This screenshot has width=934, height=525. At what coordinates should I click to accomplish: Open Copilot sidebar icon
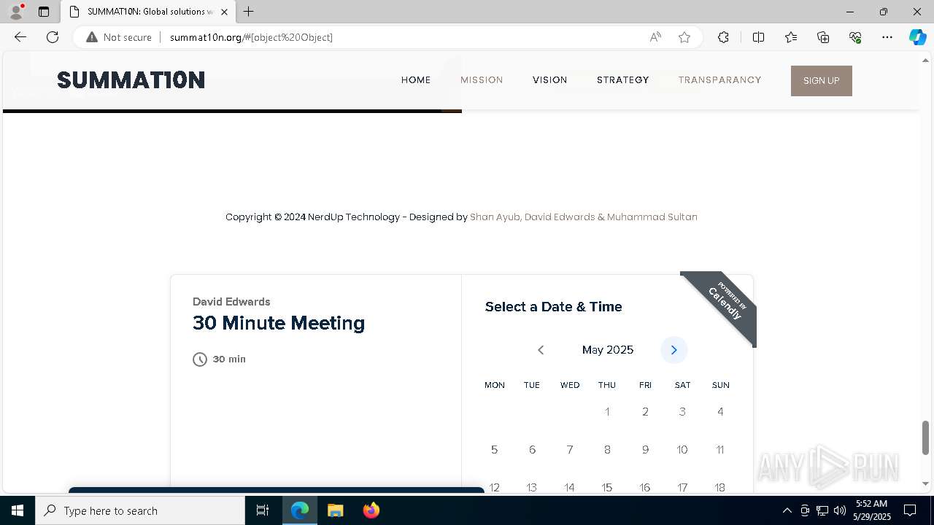point(917,37)
